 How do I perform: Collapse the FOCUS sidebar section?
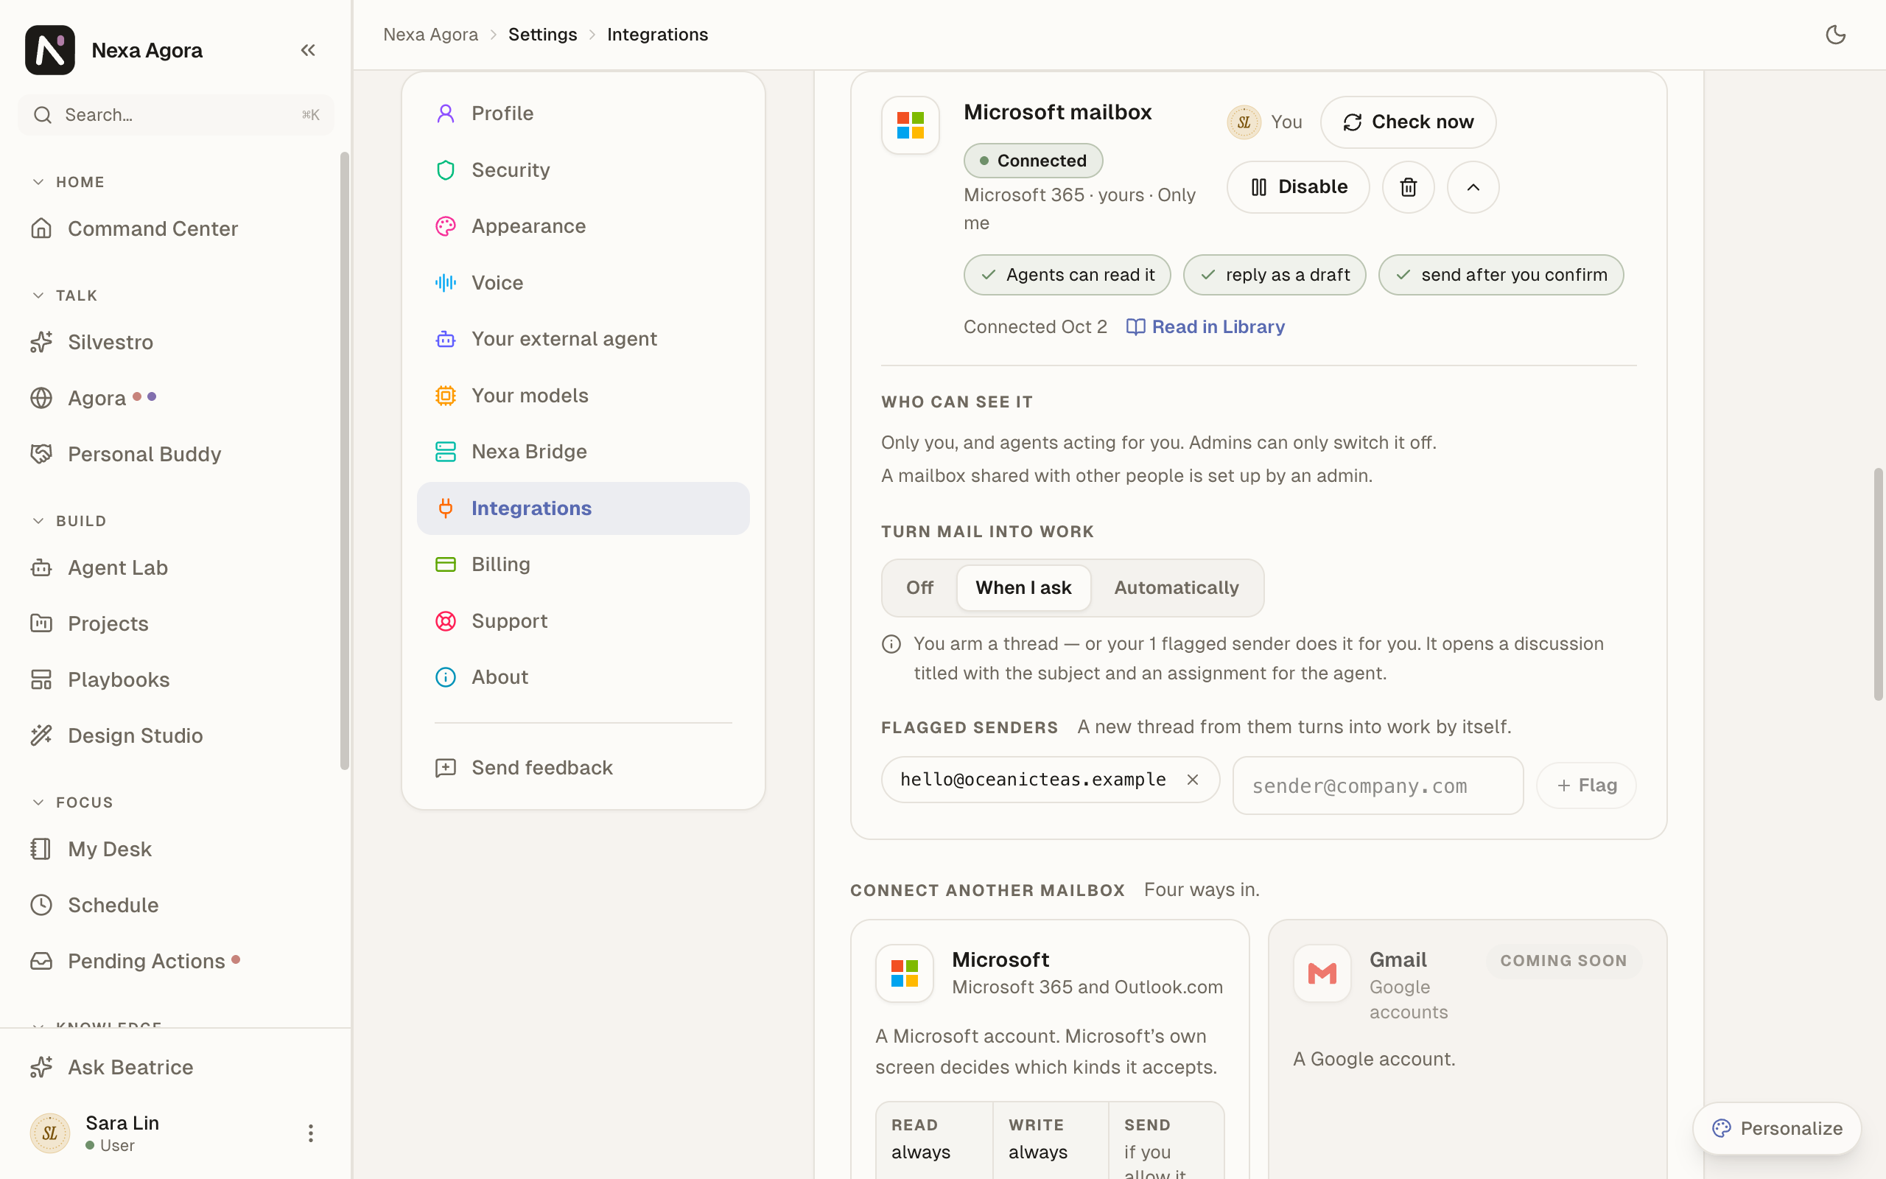click(x=71, y=802)
